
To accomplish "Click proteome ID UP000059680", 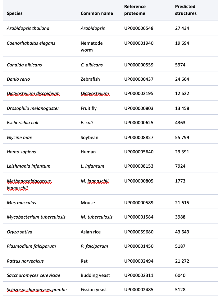I will (139, 232).
